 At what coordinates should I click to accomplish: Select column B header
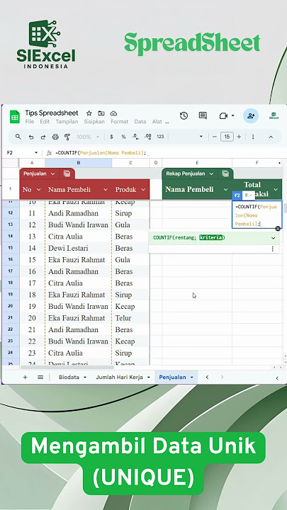(x=79, y=163)
